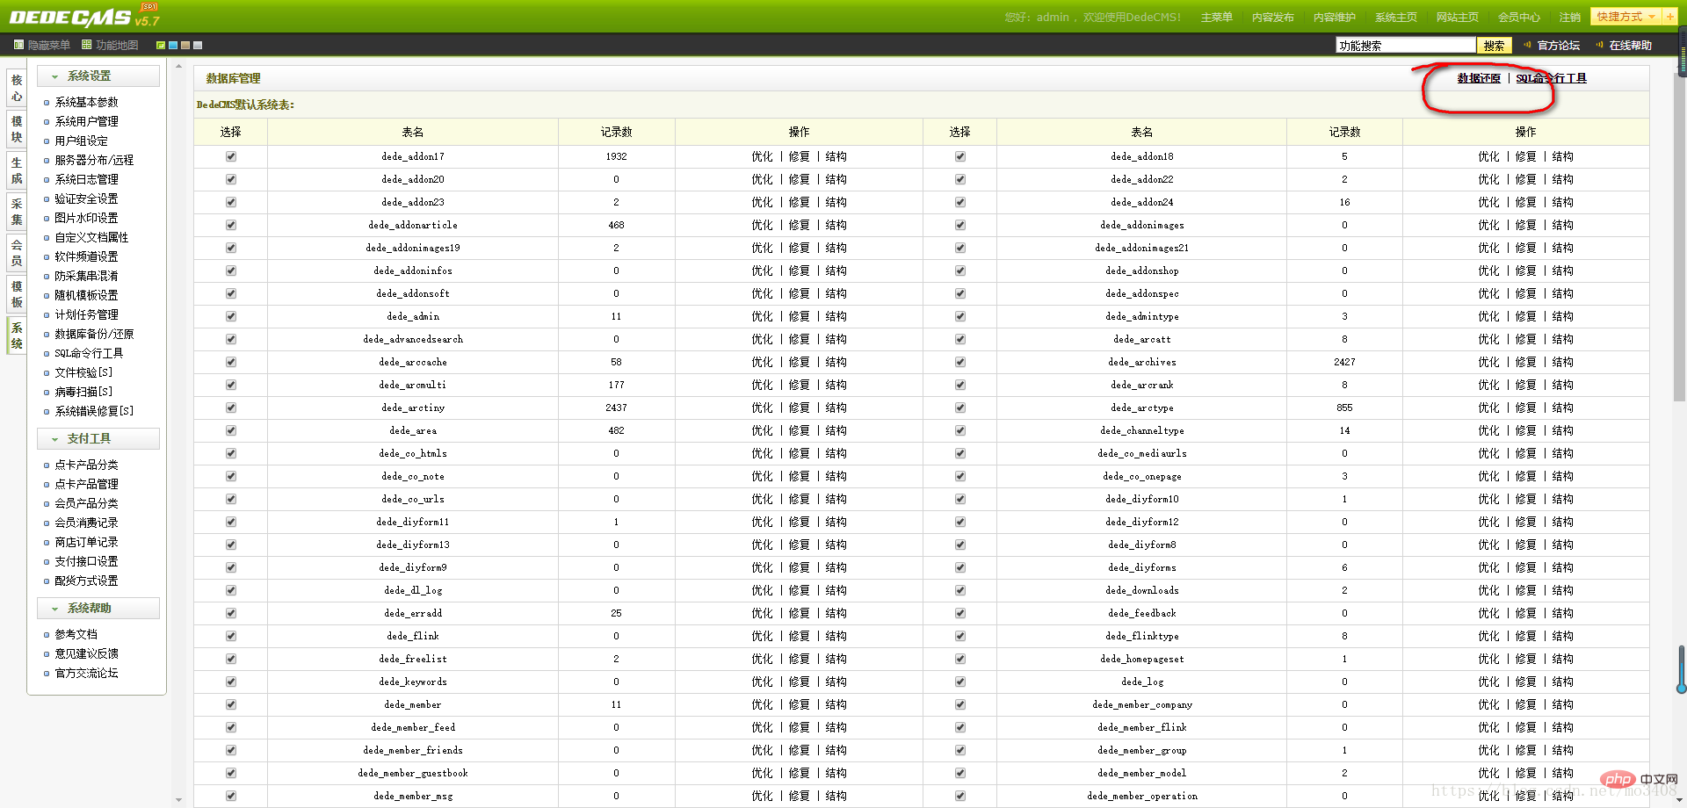The width and height of the screenshot is (1687, 808).
Task: Open 在线帮助 link in dark toolbar
Action: [x=1630, y=46]
